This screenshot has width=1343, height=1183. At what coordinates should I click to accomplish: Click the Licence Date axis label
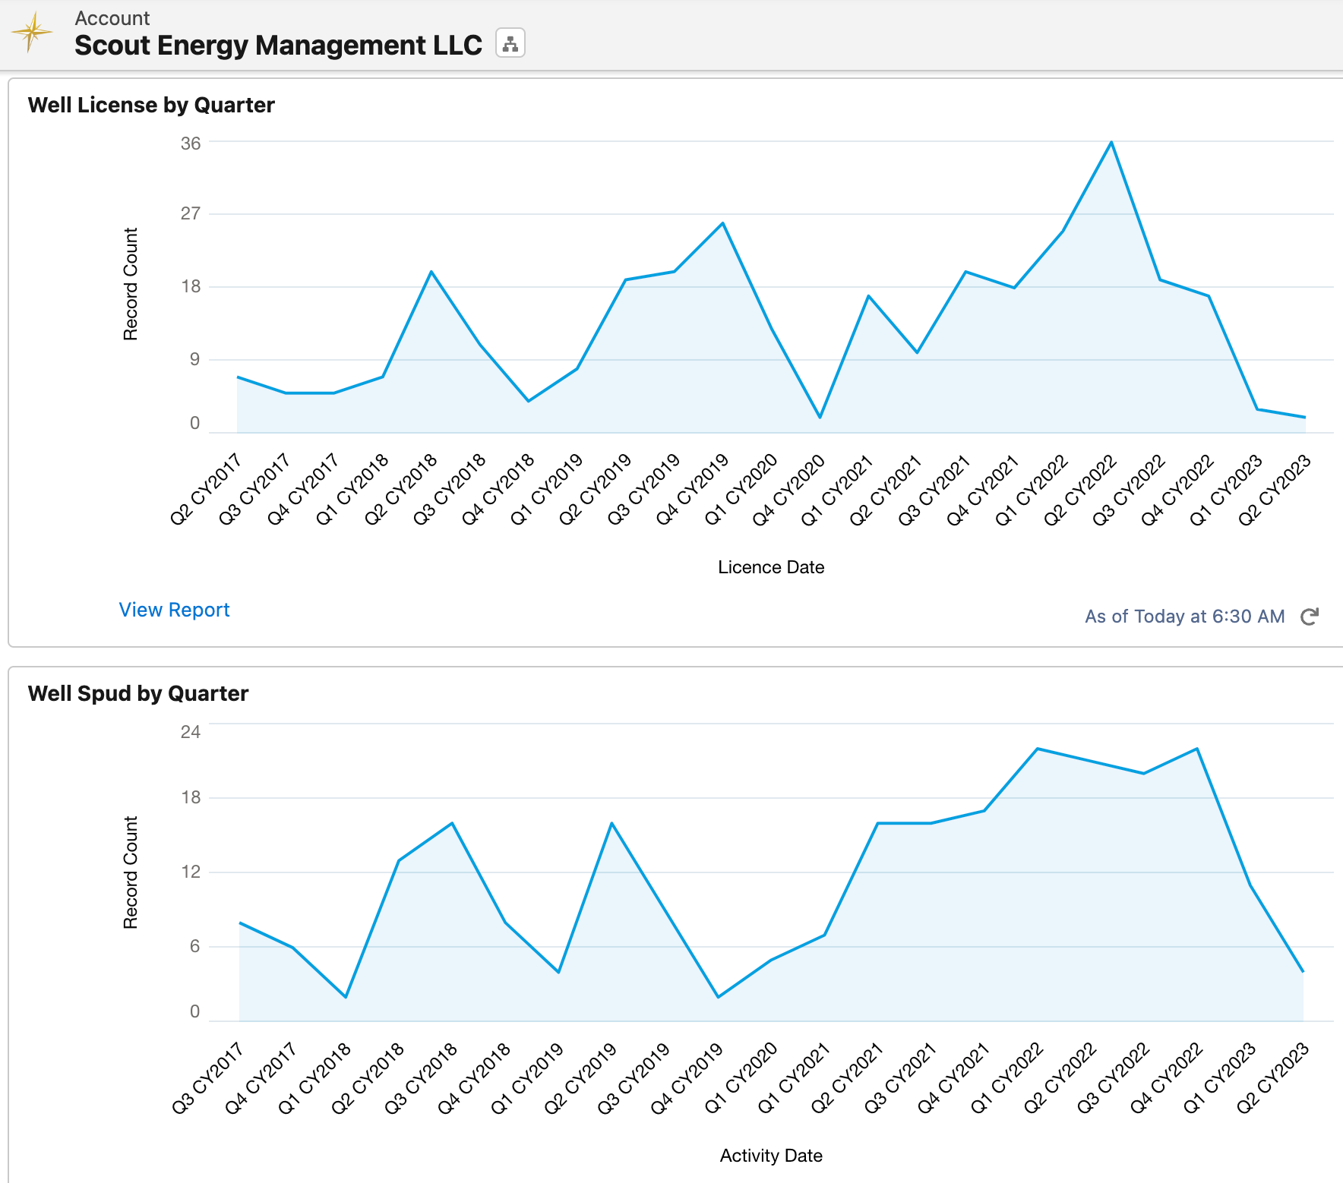tap(769, 566)
